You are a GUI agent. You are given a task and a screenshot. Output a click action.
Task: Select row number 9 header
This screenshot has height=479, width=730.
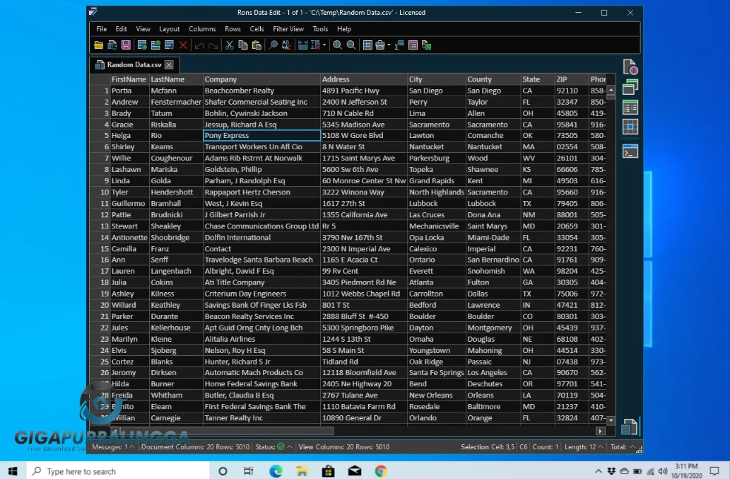coord(100,181)
